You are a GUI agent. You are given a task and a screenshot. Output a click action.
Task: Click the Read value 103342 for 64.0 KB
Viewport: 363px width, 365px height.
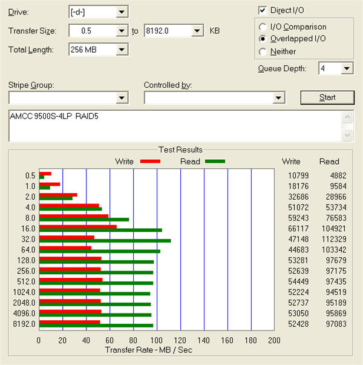click(334, 250)
